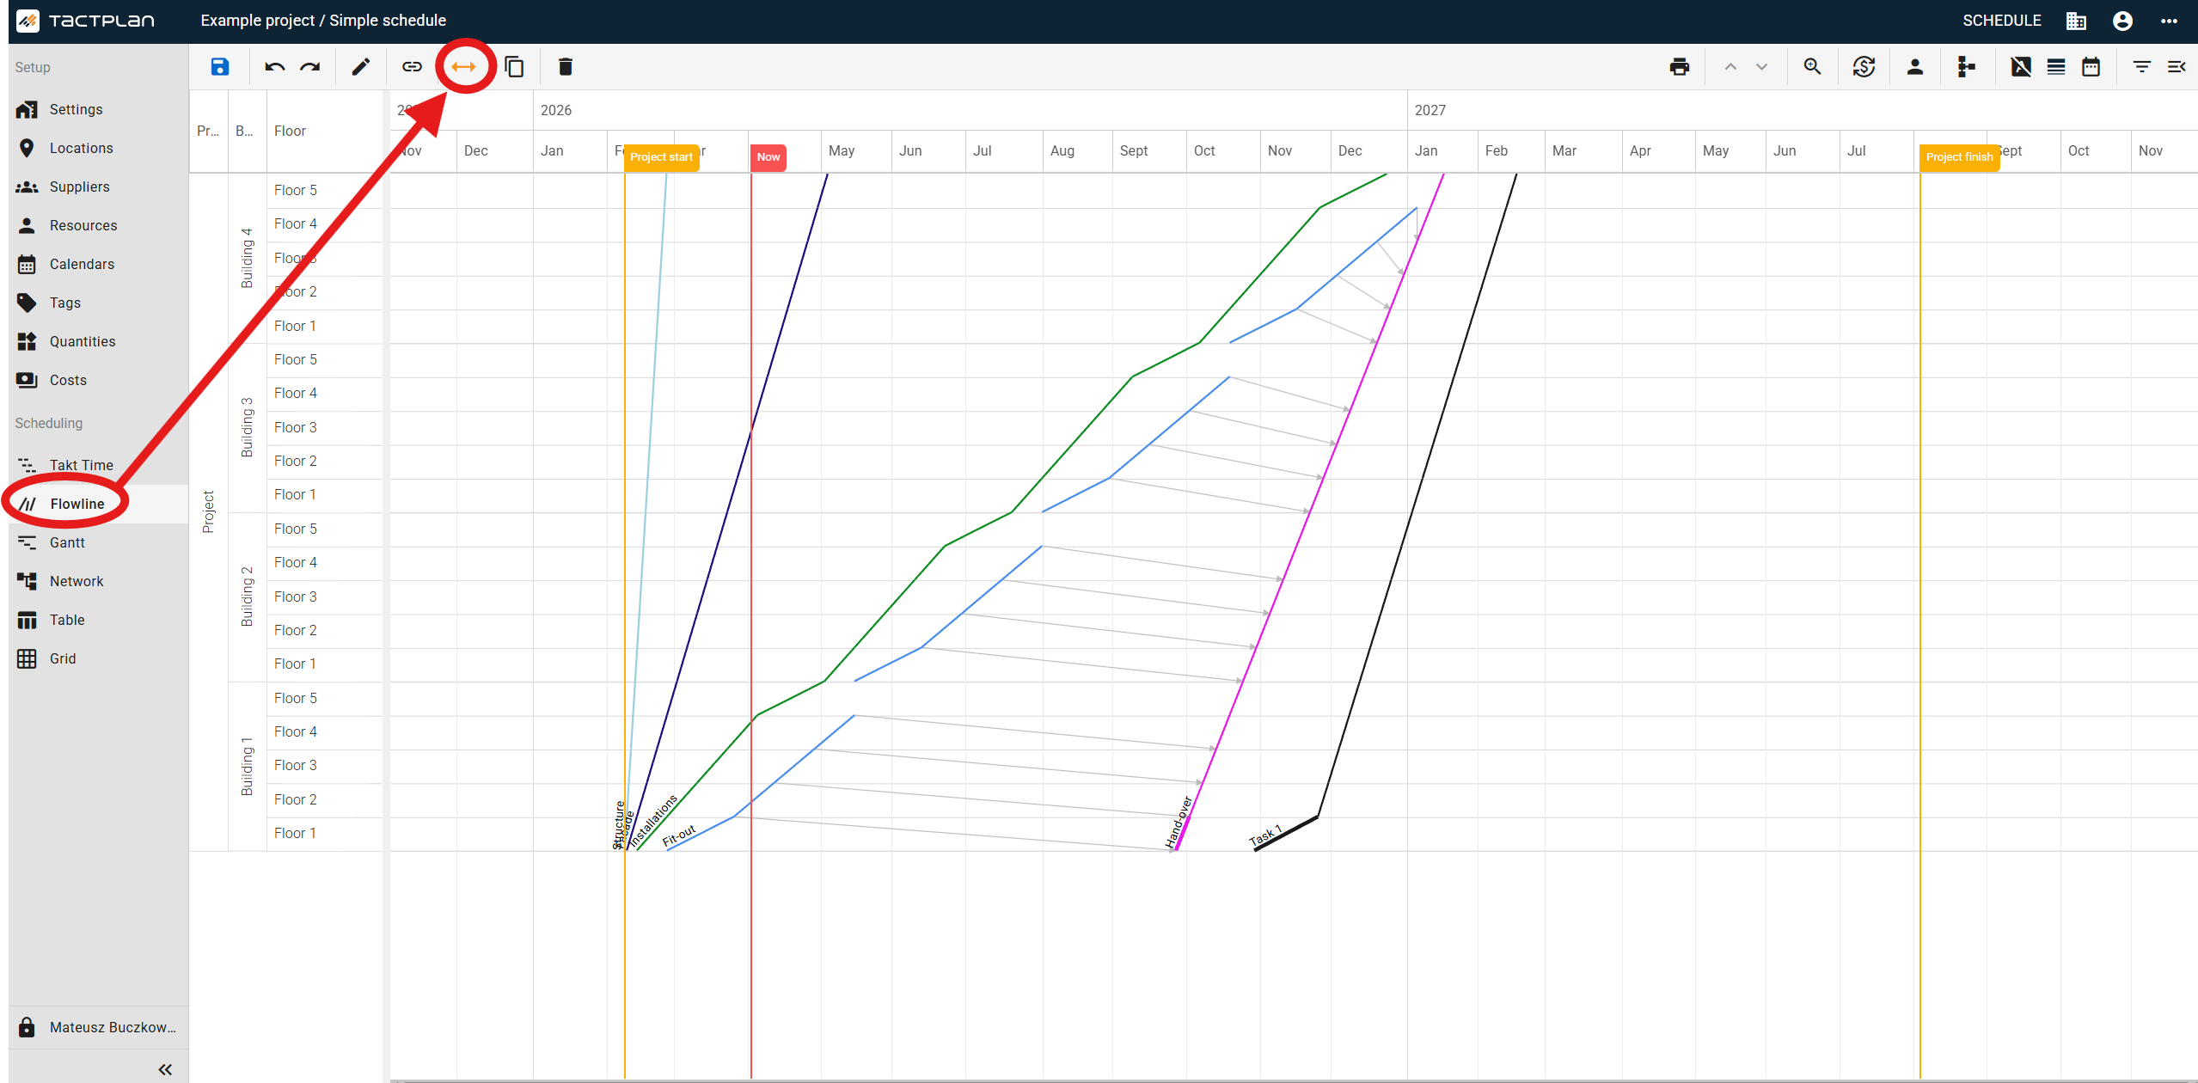Viewport: 2198px width, 1083px height.
Task: Toggle the row lines display icon
Action: click(x=2056, y=67)
